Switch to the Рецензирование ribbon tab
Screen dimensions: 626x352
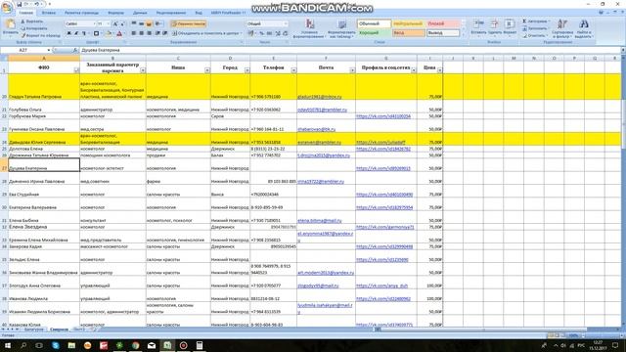(171, 13)
